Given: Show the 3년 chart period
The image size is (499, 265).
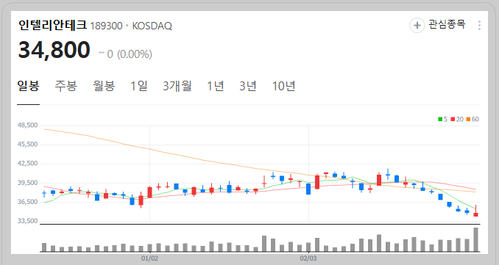Looking at the screenshot, I should pyautogui.click(x=248, y=86).
